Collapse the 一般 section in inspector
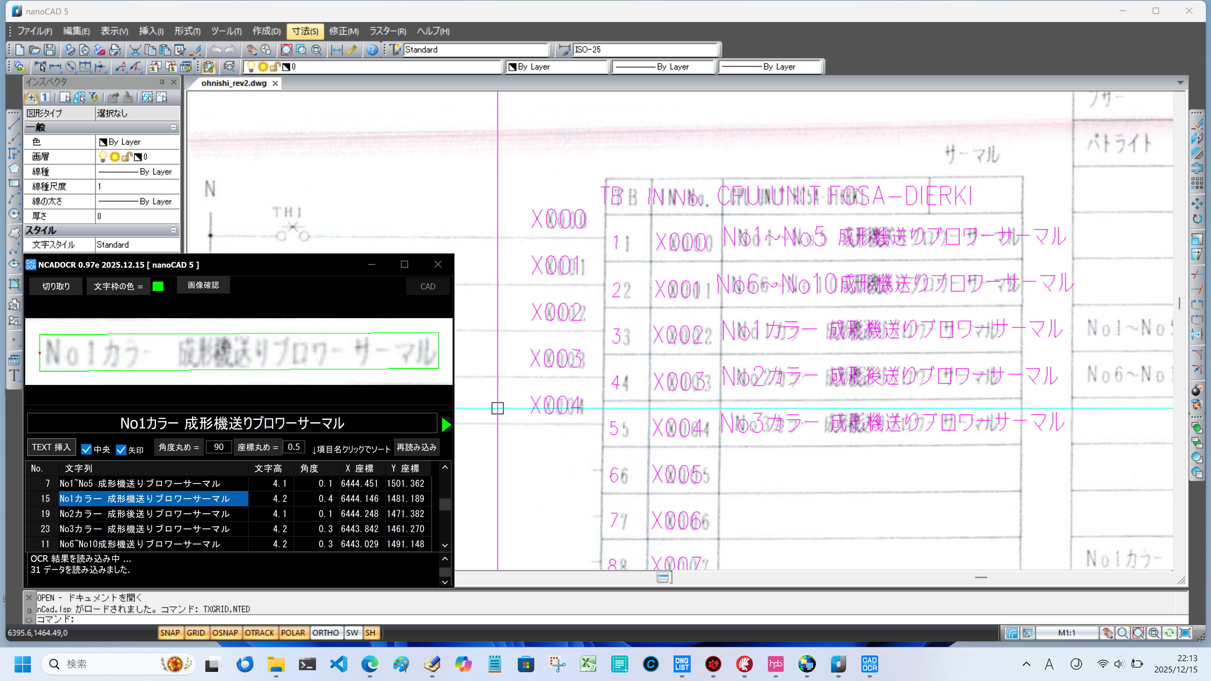The image size is (1211, 681). click(173, 127)
